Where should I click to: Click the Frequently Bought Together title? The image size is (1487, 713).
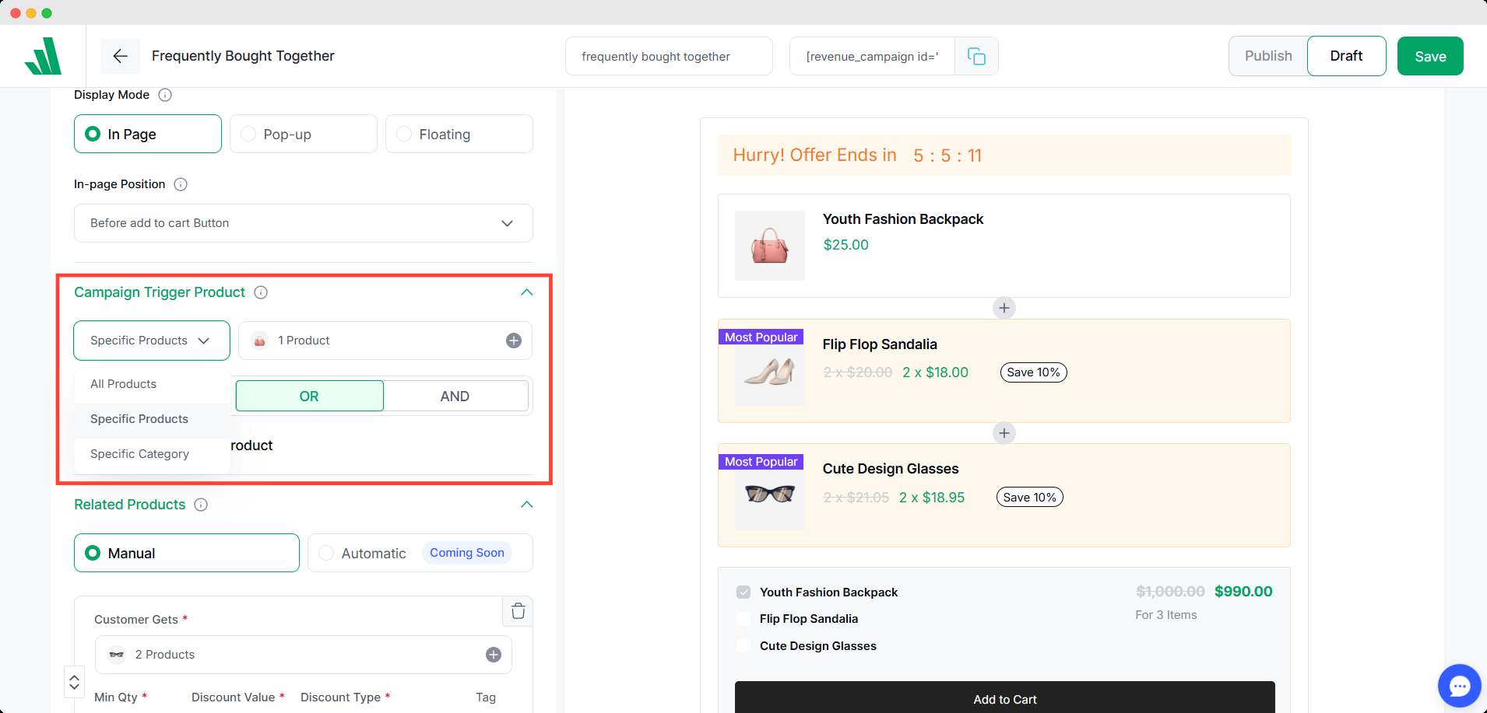pyautogui.click(x=243, y=56)
